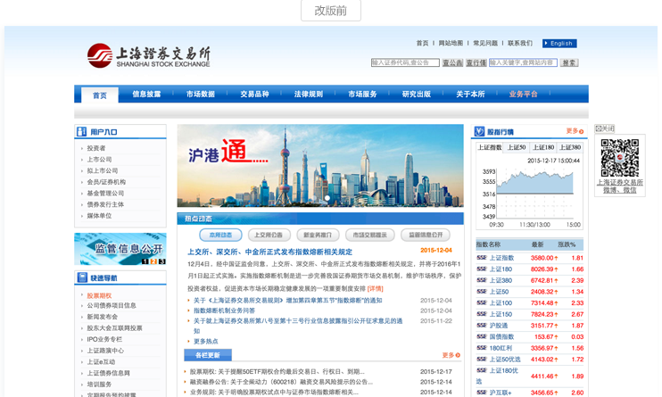Click the 搜索 button
Viewport: 662px width, 397px height.
tap(569, 63)
